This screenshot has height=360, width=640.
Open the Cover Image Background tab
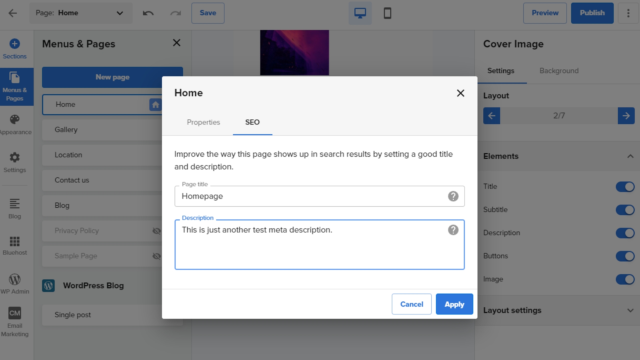[559, 71]
